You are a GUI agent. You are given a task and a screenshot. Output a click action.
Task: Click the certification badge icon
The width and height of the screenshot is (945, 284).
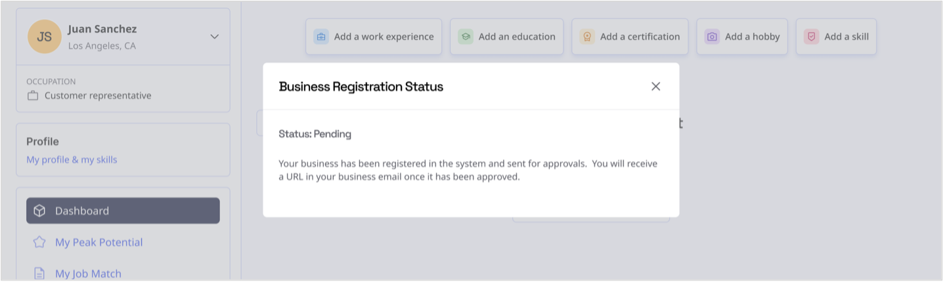coord(587,37)
